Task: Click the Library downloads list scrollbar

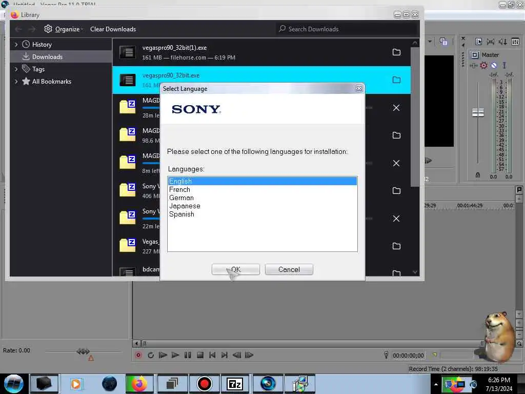Action: point(415,116)
